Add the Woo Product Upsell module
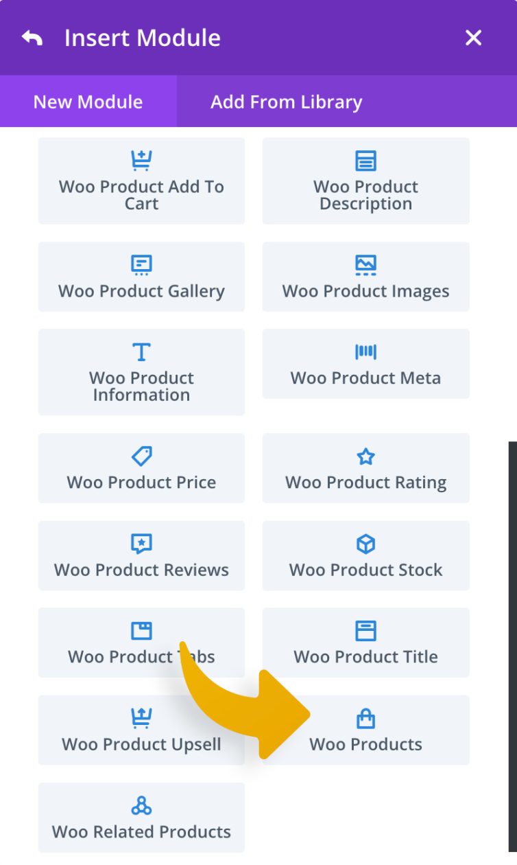Viewport: 517px width, 865px height. (141, 730)
